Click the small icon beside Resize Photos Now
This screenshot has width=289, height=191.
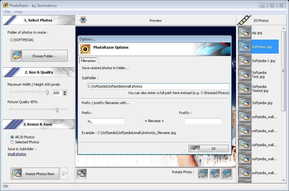tap(64, 173)
